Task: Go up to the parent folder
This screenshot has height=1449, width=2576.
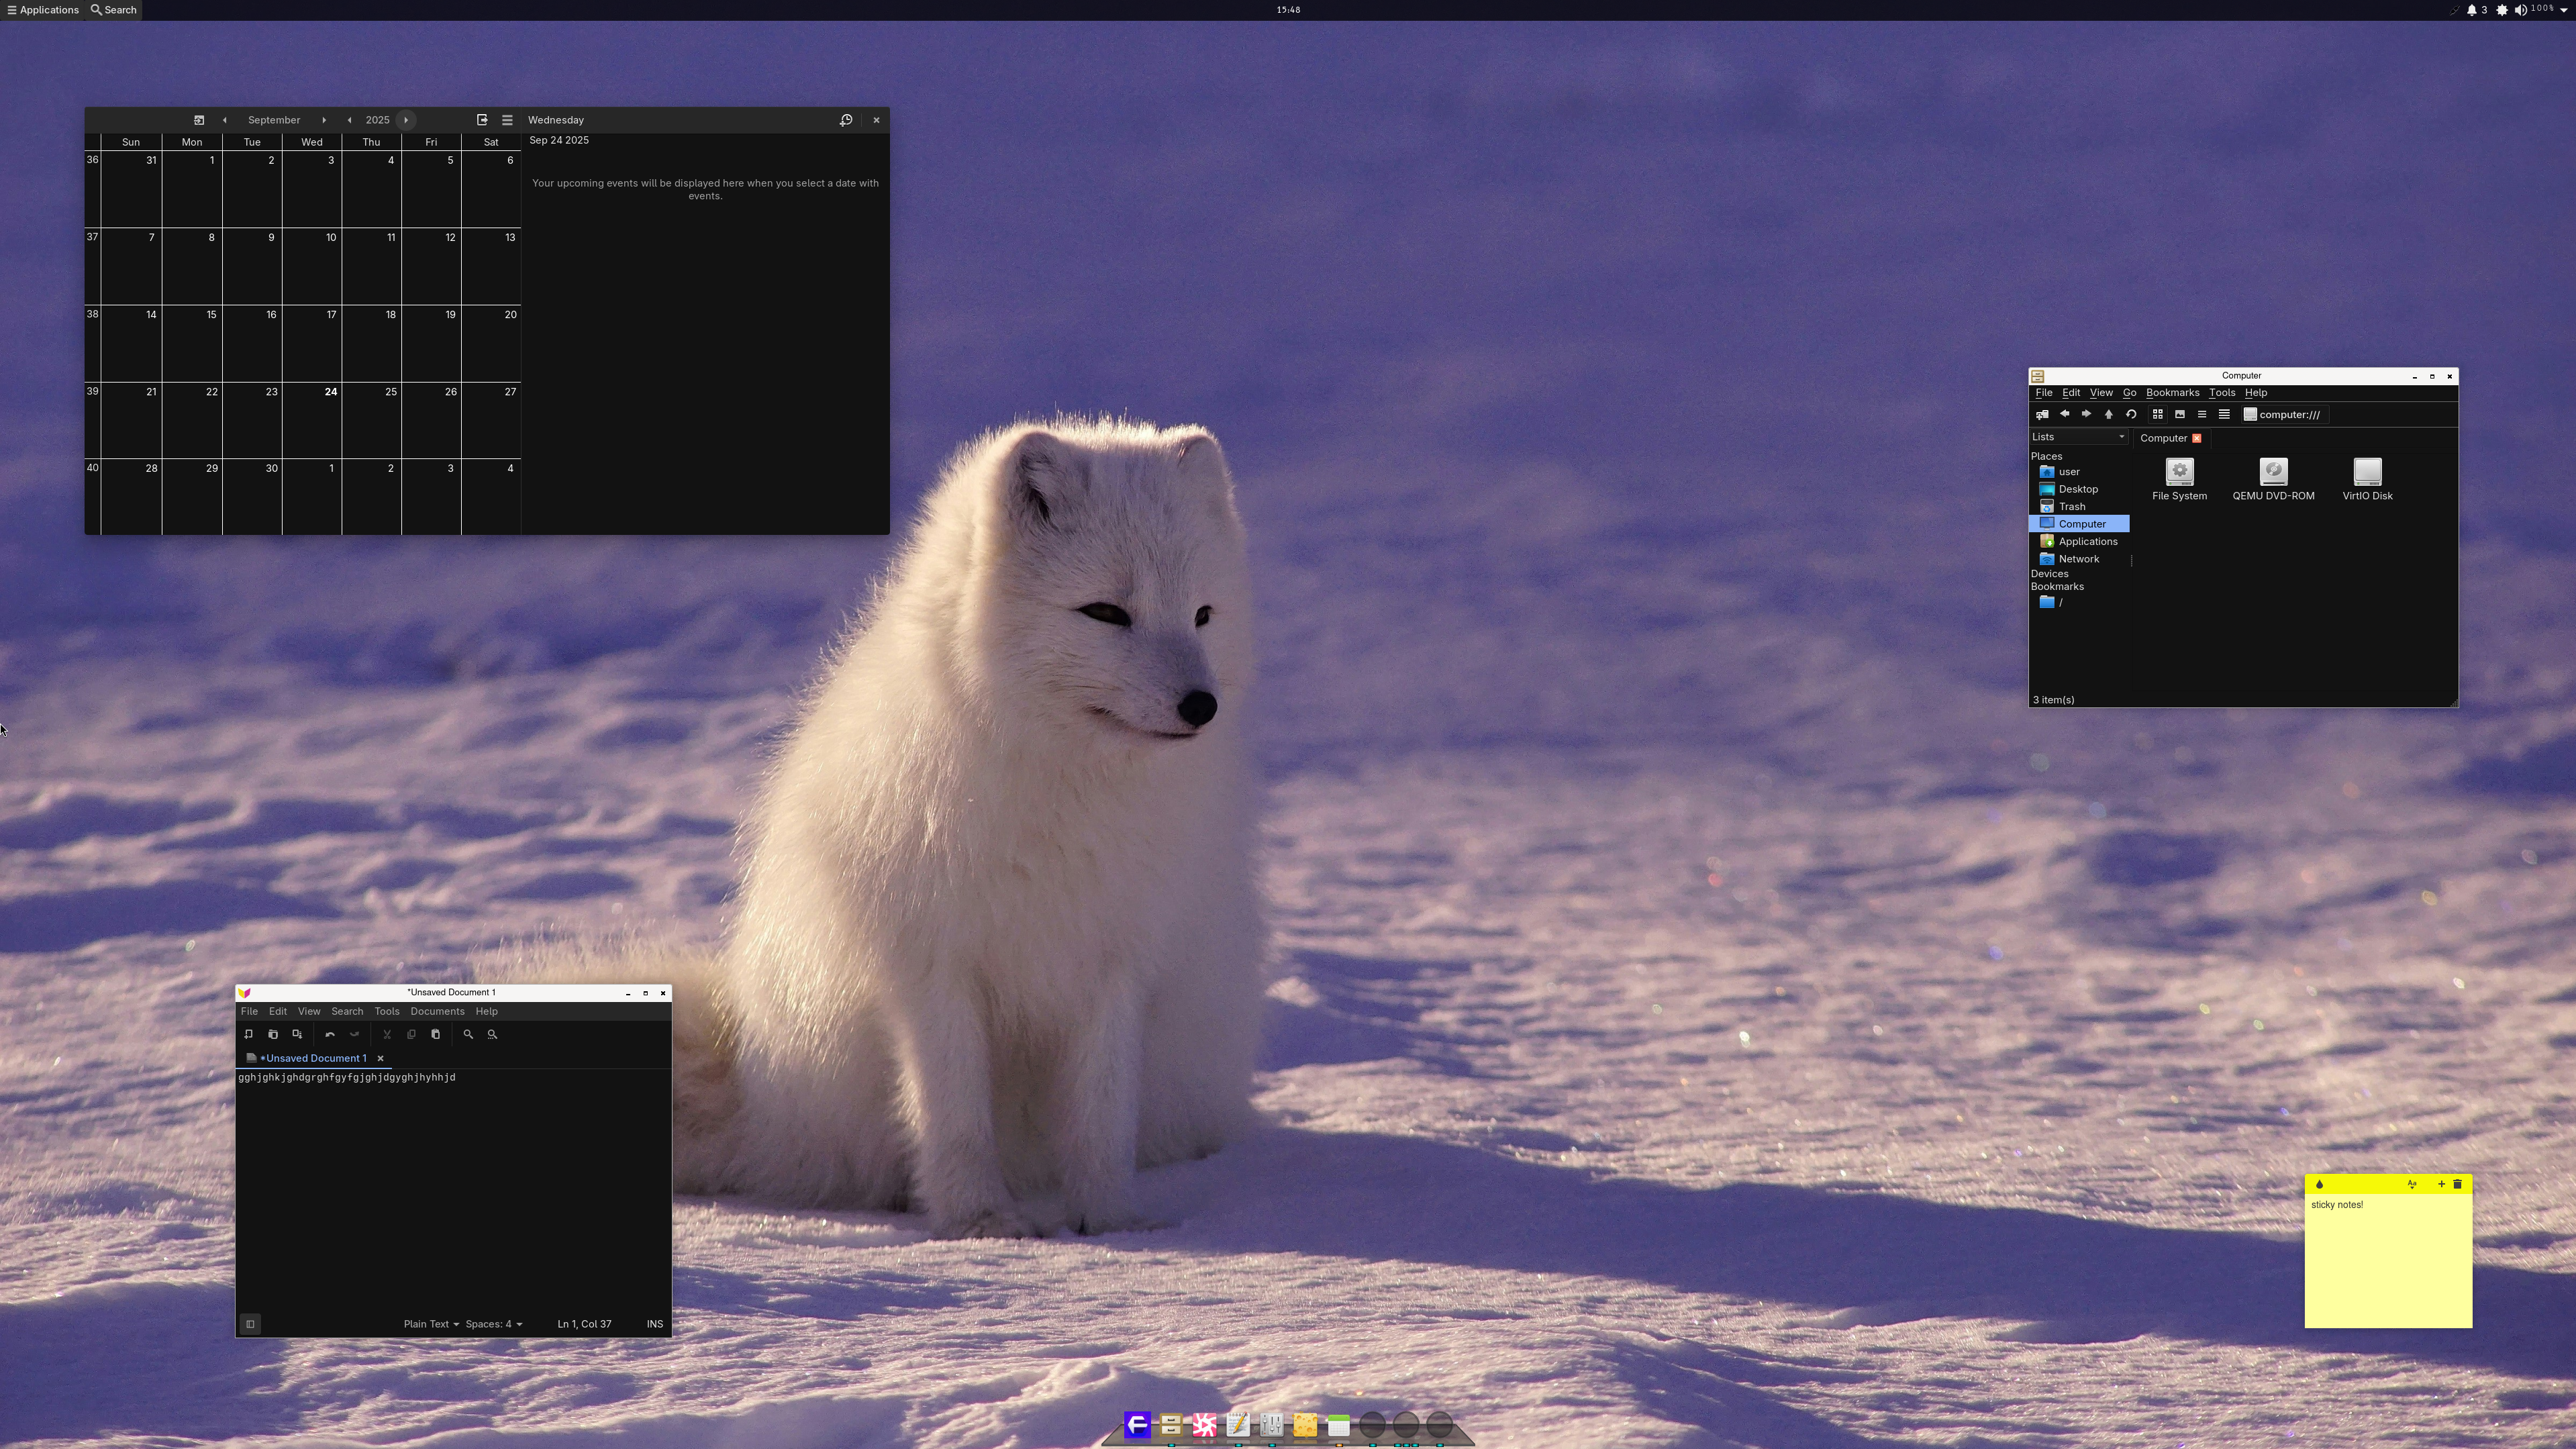Action: coord(2109,414)
